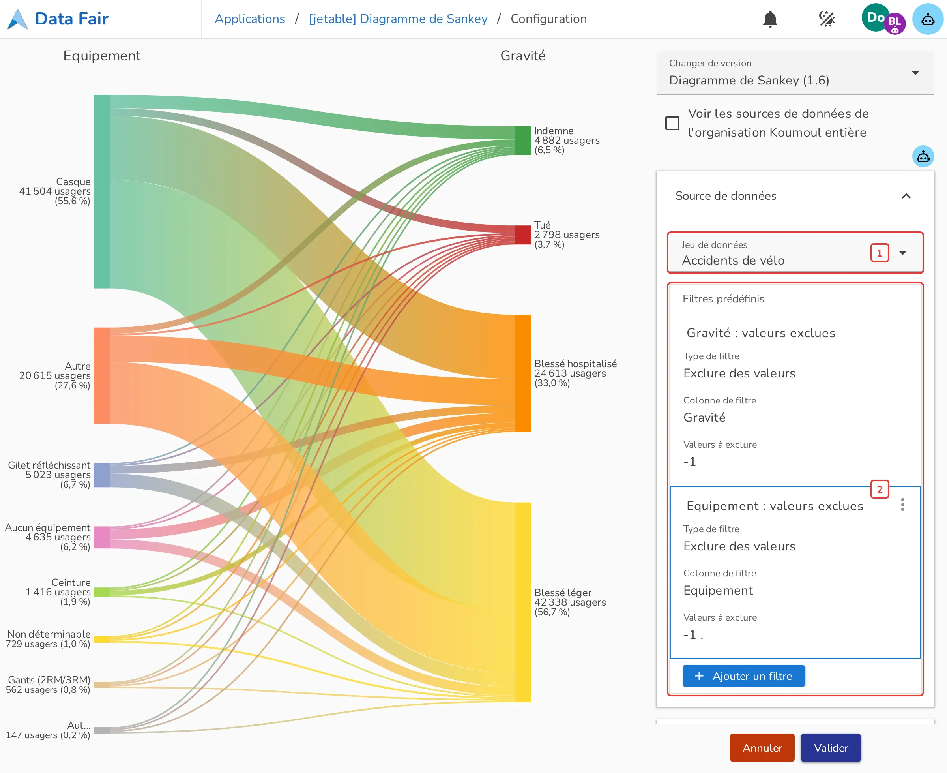Click the orange Blessé hospitalisé node
Image resolution: width=947 pixels, height=773 pixels.
click(523, 373)
